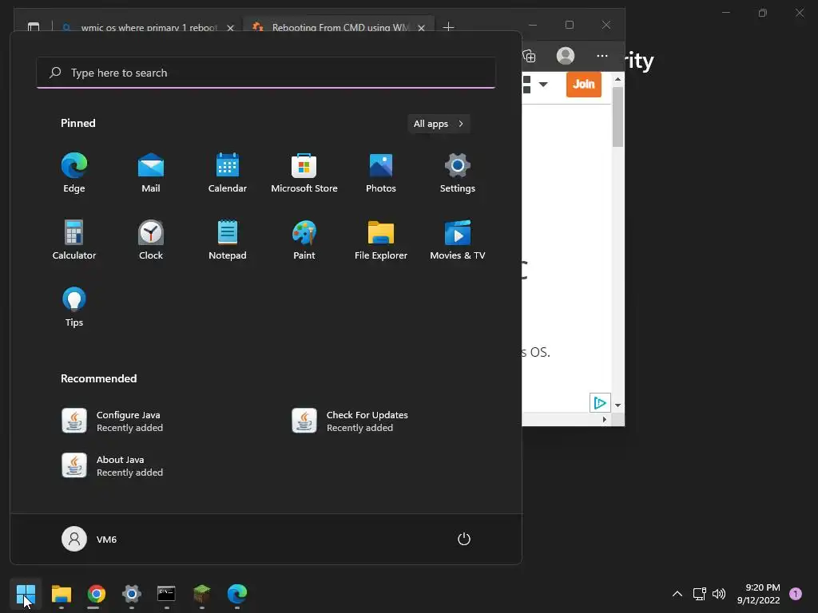Open the clock showing 9:20 PM
The height and width of the screenshot is (613, 818).
[x=758, y=594]
